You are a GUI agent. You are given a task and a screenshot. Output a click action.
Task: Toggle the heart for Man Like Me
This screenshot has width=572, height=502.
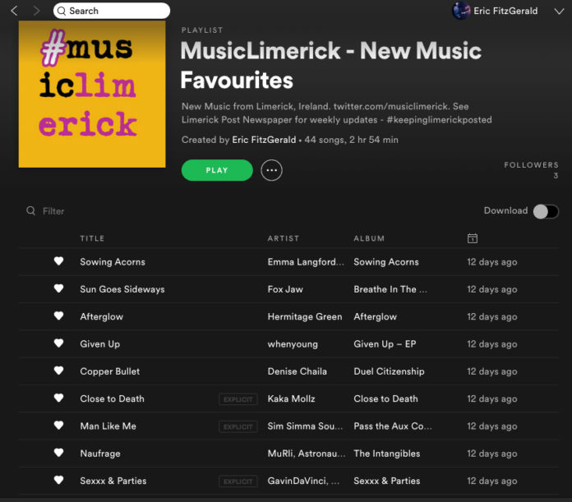[x=58, y=425]
